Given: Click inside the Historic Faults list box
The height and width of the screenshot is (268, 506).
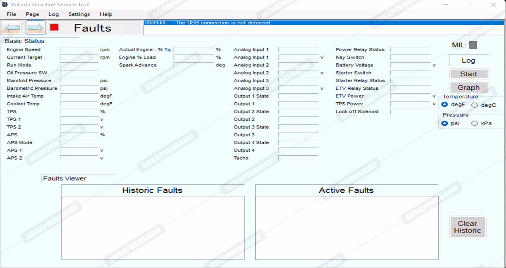Looking at the screenshot, I should pyautogui.click(x=153, y=227).
